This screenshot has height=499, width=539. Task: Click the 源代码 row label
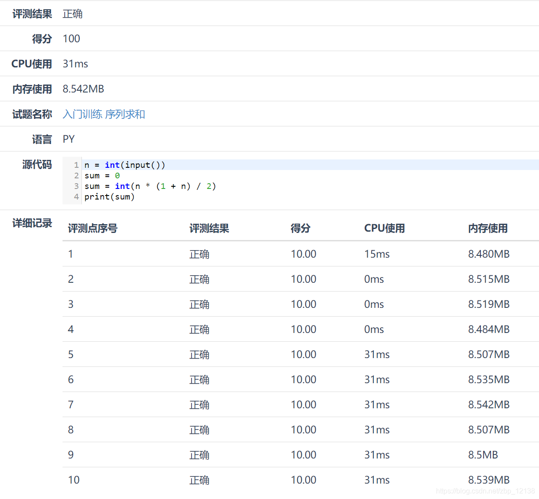(x=37, y=164)
